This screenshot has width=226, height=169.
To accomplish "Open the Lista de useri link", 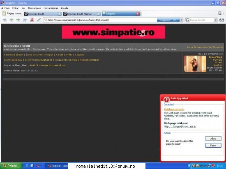I will [34, 55].
